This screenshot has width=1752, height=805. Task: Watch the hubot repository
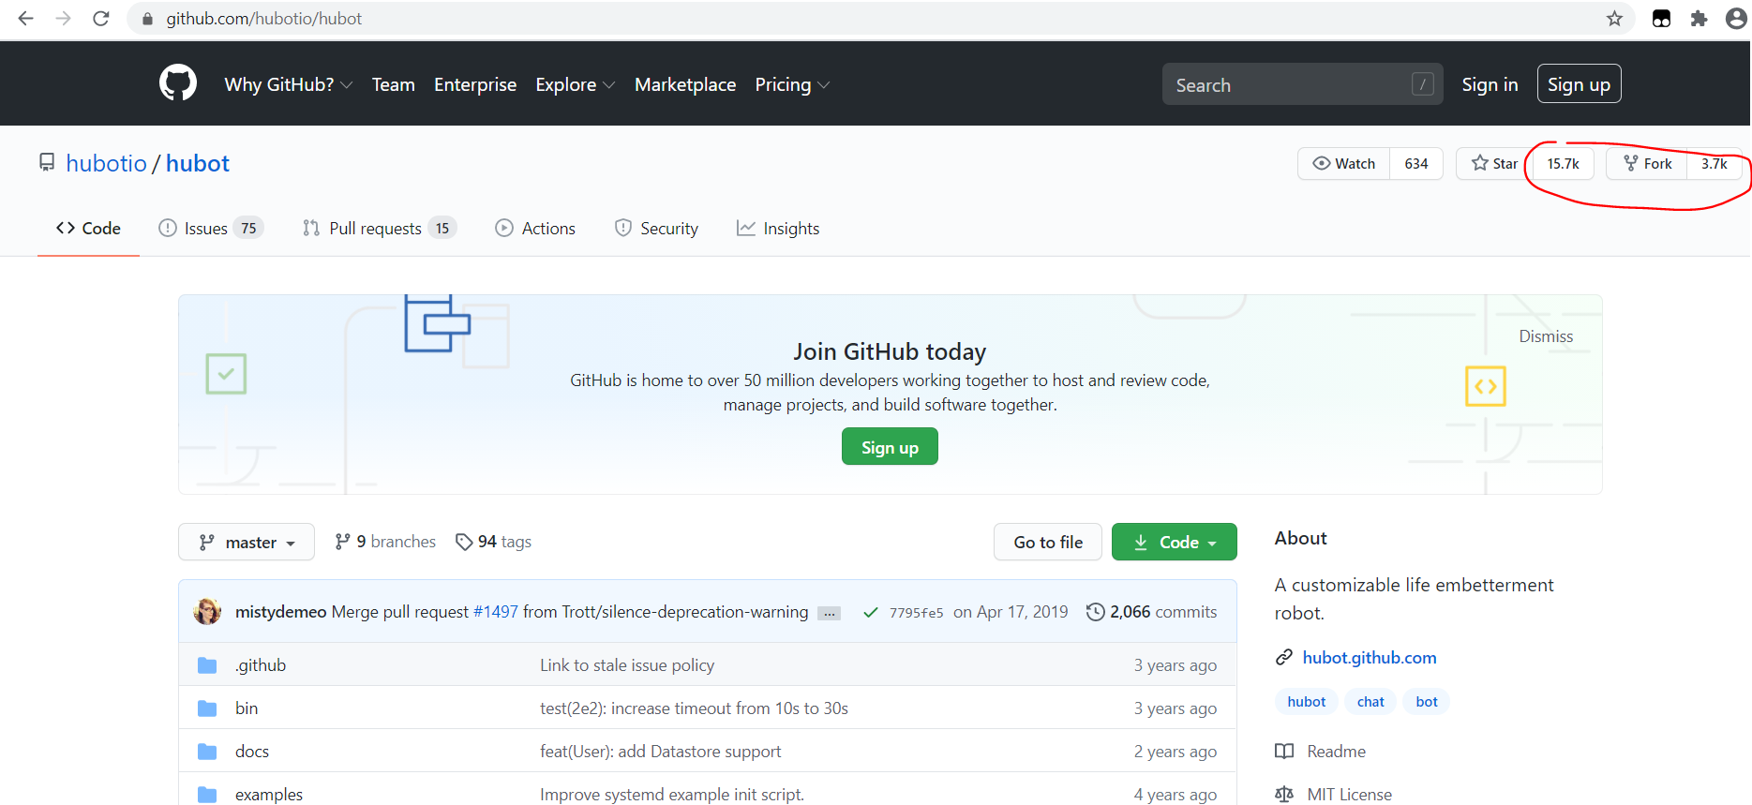[x=1344, y=163]
